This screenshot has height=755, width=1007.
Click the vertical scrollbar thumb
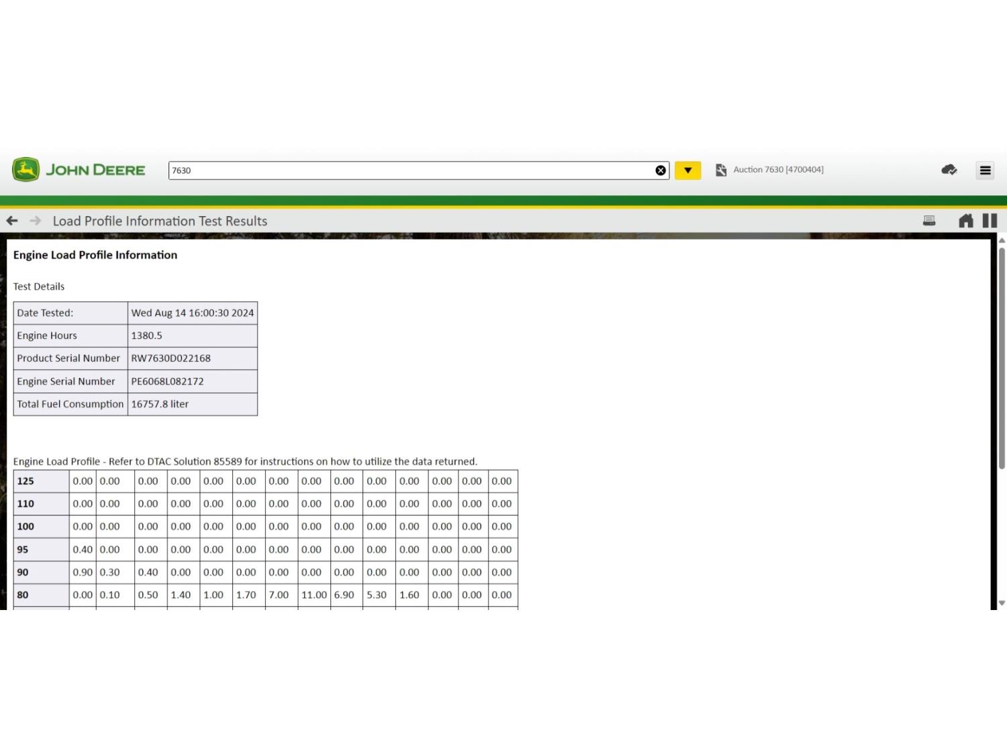(x=1002, y=356)
